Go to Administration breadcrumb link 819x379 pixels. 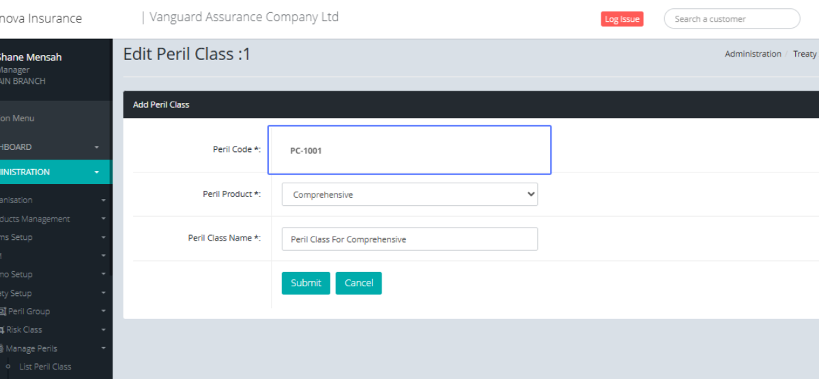tap(753, 54)
